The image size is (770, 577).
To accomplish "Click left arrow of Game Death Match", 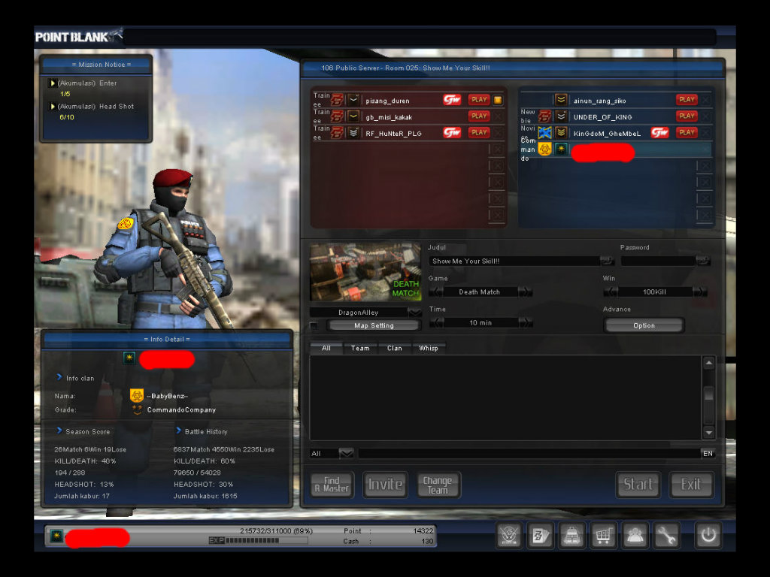I will pos(435,292).
